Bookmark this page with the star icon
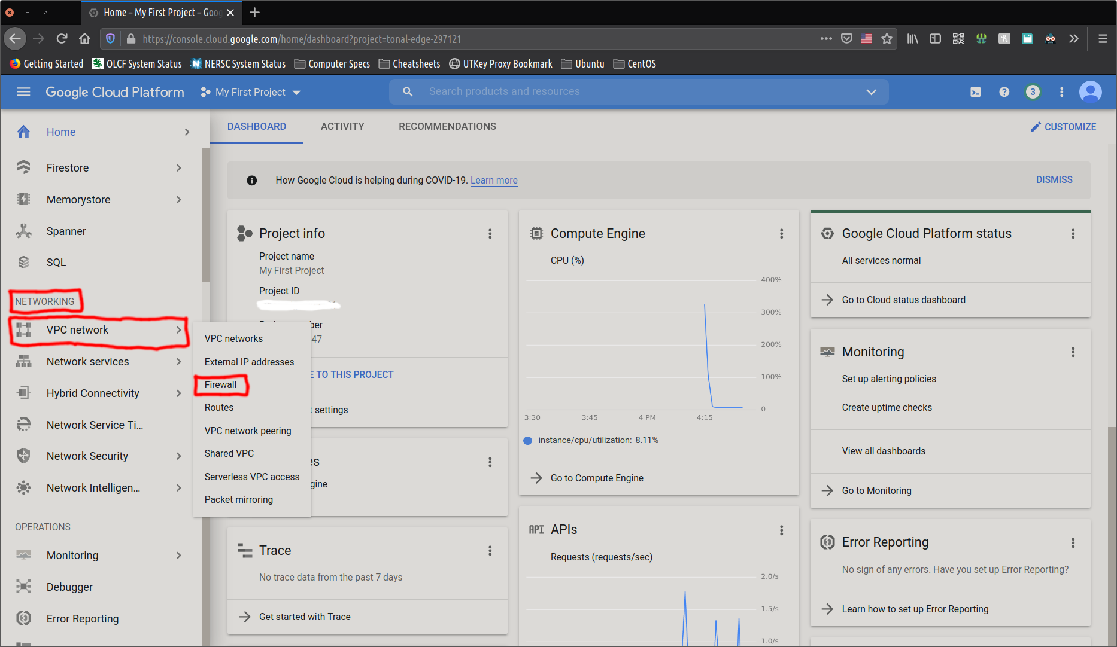The image size is (1117, 647). point(887,39)
